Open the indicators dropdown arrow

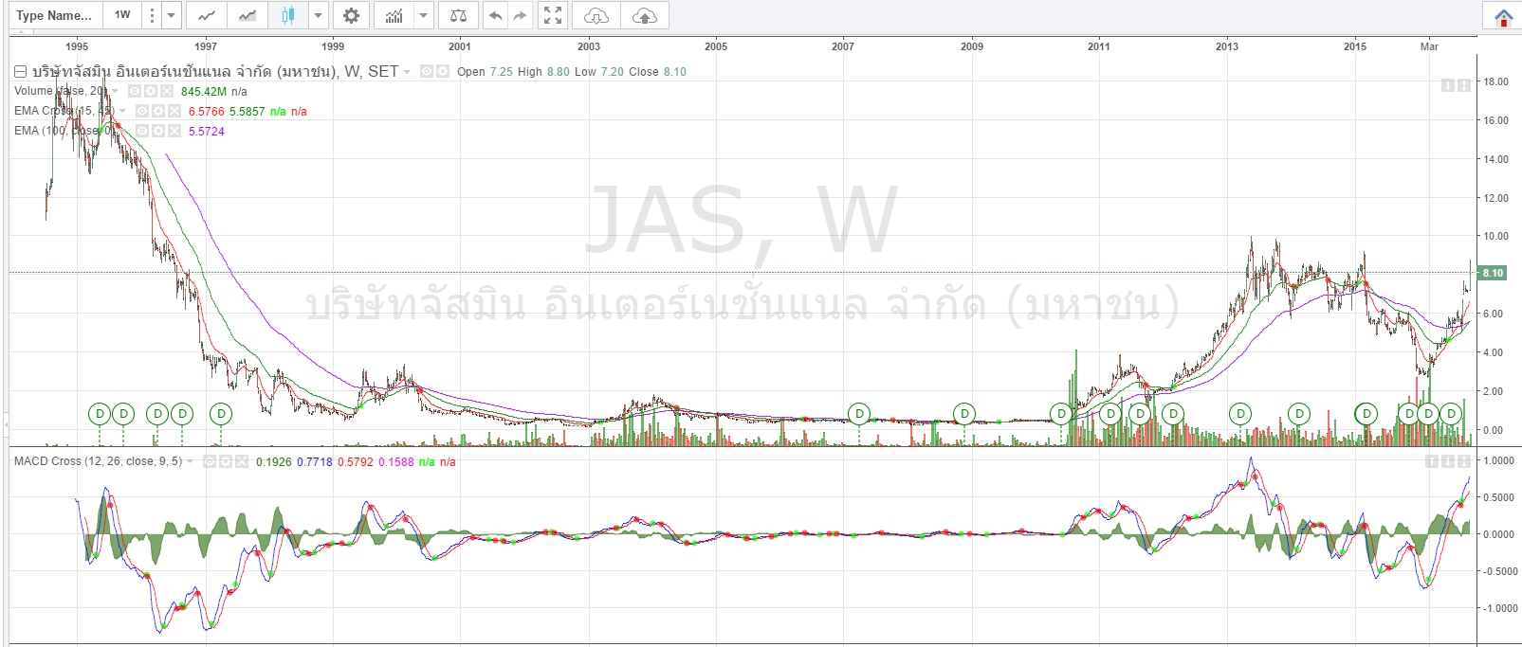click(424, 15)
